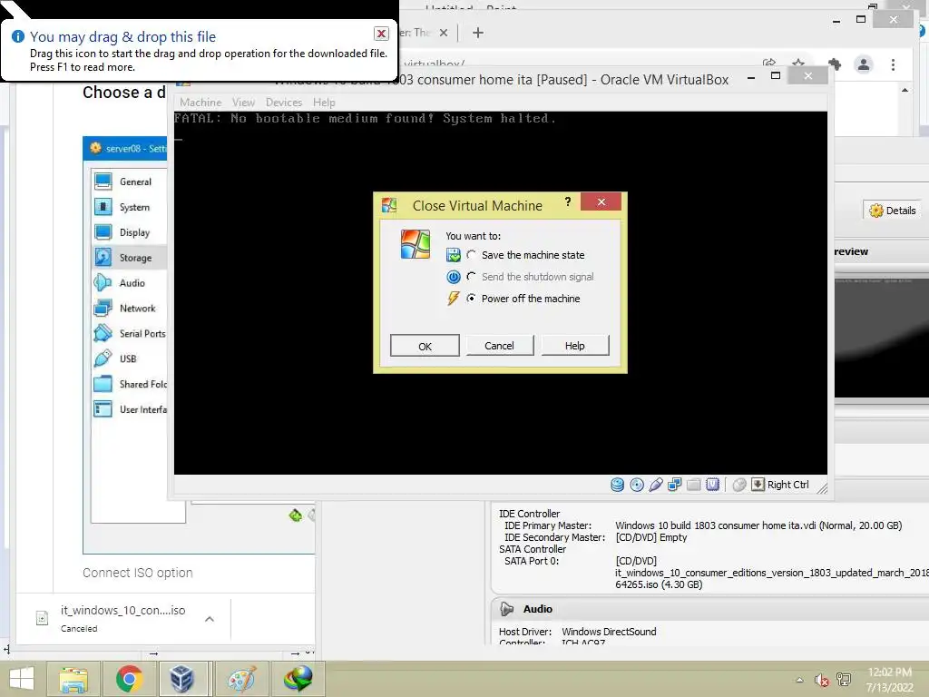Viewport: 929px width, 697px height.
Task: Select User Interface icon in settings
Action: point(103,409)
